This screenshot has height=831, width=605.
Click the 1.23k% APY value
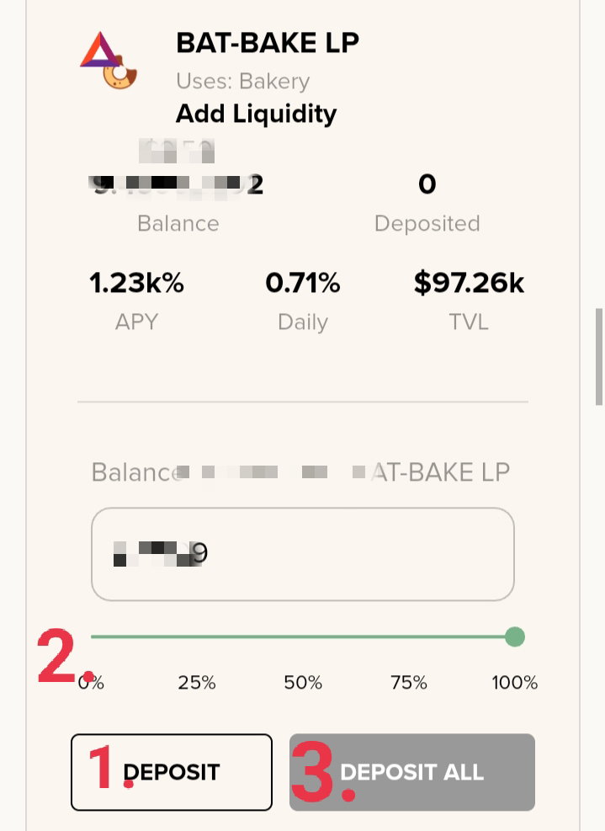click(x=136, y=283)
